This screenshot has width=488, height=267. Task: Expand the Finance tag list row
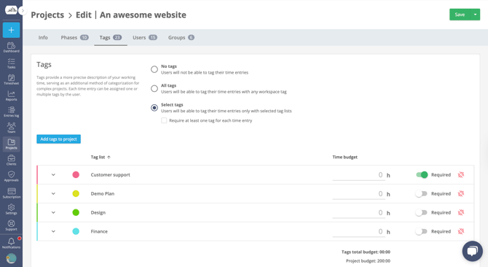coord(53,231)
